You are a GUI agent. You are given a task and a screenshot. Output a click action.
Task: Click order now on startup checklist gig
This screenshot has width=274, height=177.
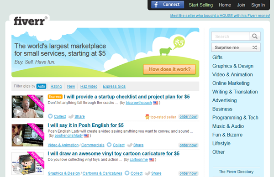click(x=189, y=116)
